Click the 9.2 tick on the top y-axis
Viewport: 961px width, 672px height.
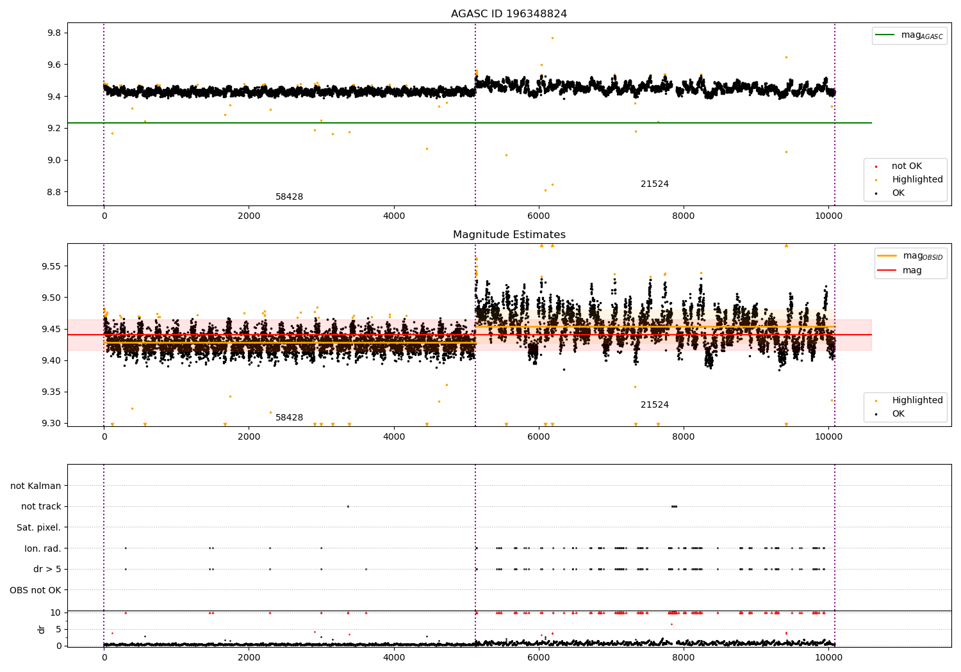pos(54,129)
